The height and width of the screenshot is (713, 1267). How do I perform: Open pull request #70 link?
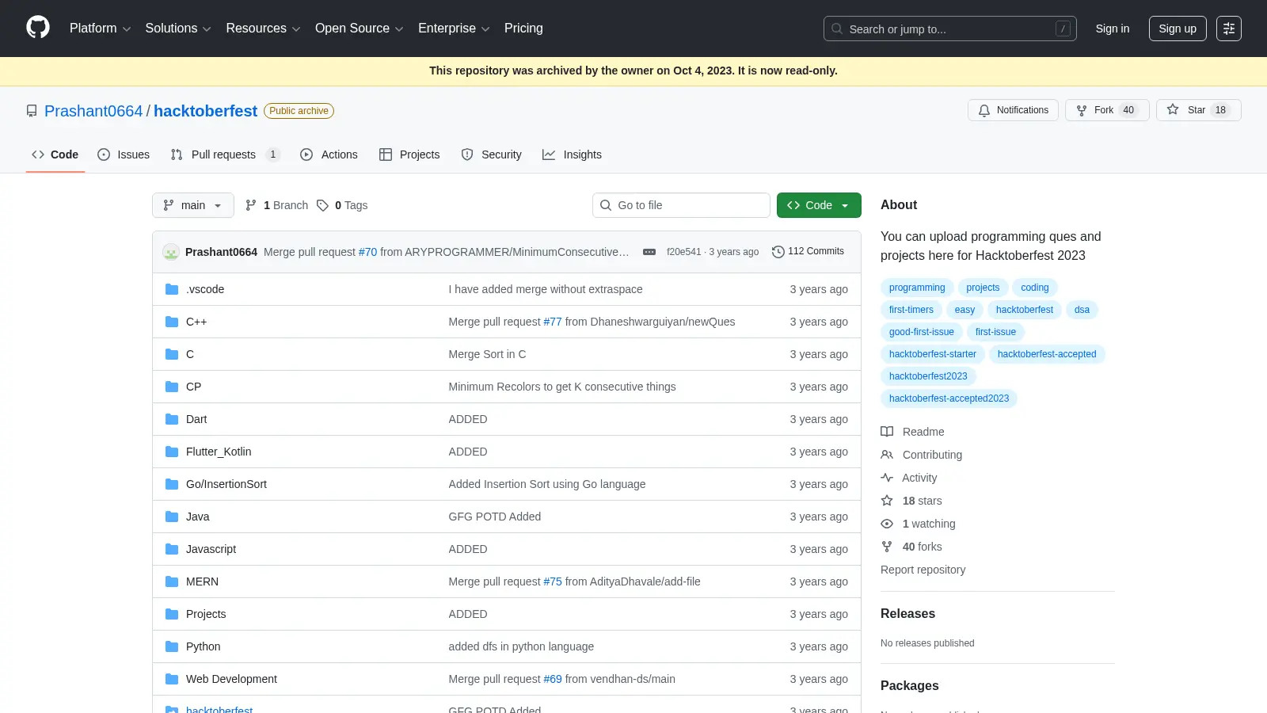(x=367, y=252)
